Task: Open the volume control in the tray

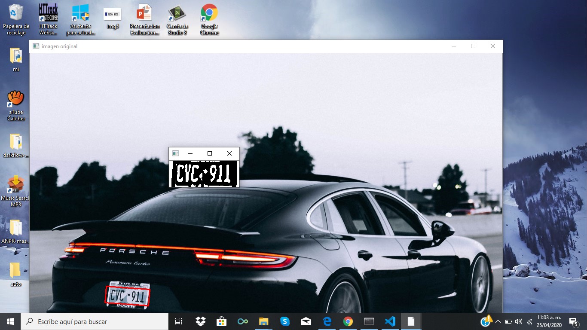Action: pyautogui.click(x=519, y=321)
